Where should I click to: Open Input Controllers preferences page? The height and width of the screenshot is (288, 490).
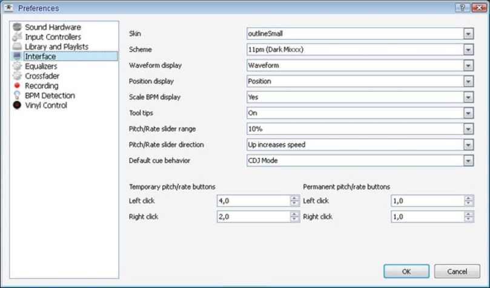(53, 37)
